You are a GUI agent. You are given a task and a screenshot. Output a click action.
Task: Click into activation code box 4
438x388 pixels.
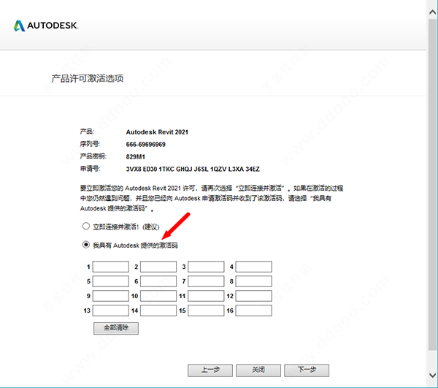(x=253, y=267)
